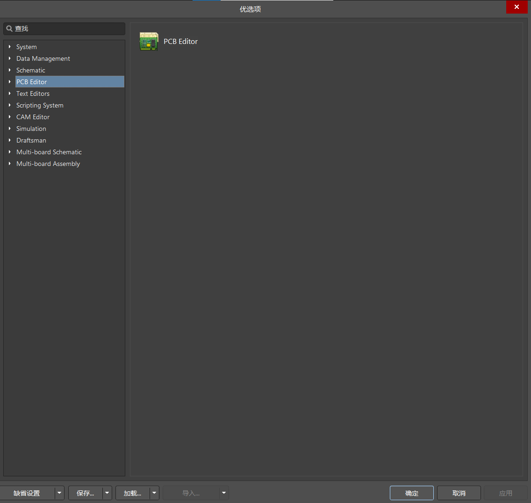The height and width of the screenshot is (503, 531).
Task: Select Data Management category
Action: (x=43, y=58)
